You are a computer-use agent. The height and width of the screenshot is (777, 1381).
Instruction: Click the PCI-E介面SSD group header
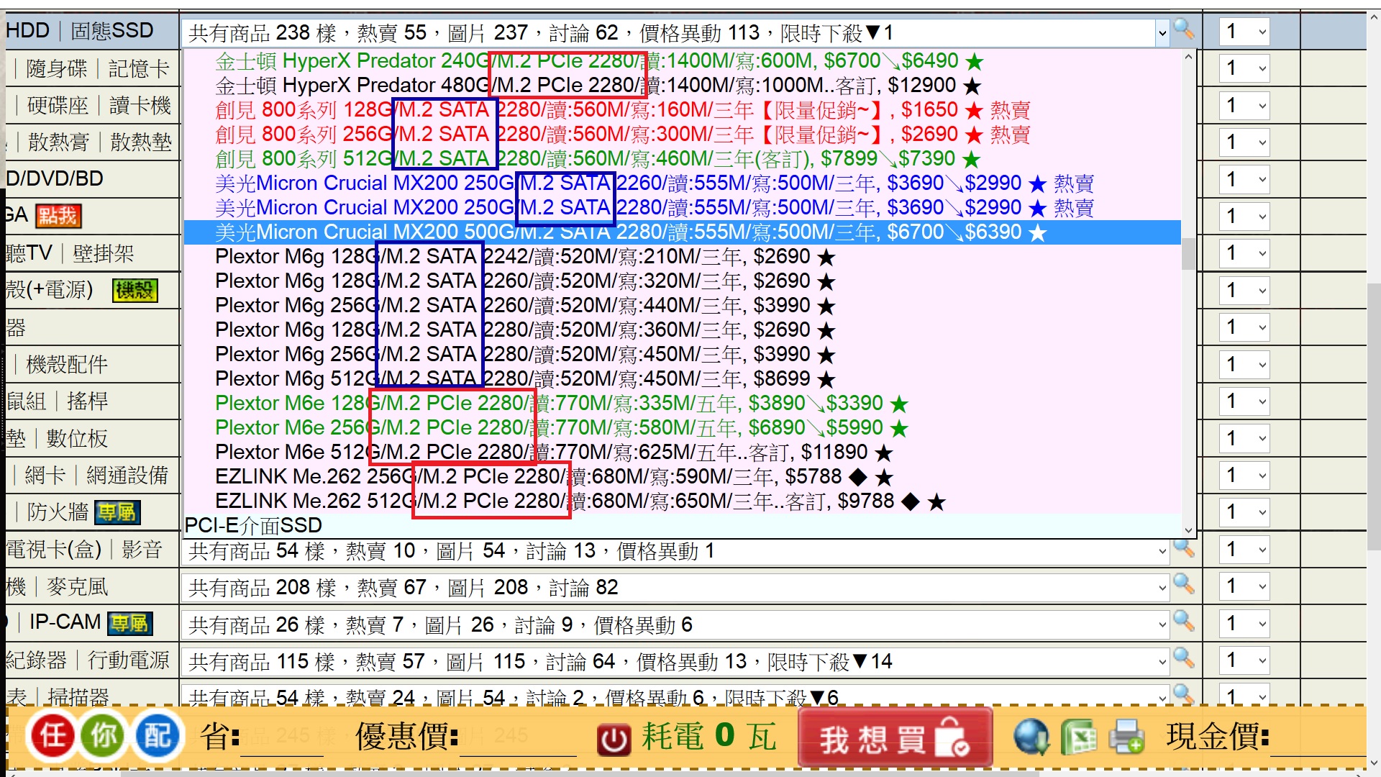tap(683, 526)
